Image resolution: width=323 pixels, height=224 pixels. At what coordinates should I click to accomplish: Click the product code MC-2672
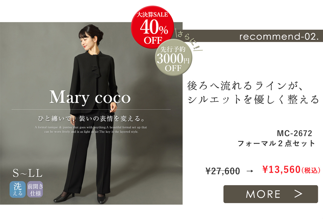[x=294, y=133]
